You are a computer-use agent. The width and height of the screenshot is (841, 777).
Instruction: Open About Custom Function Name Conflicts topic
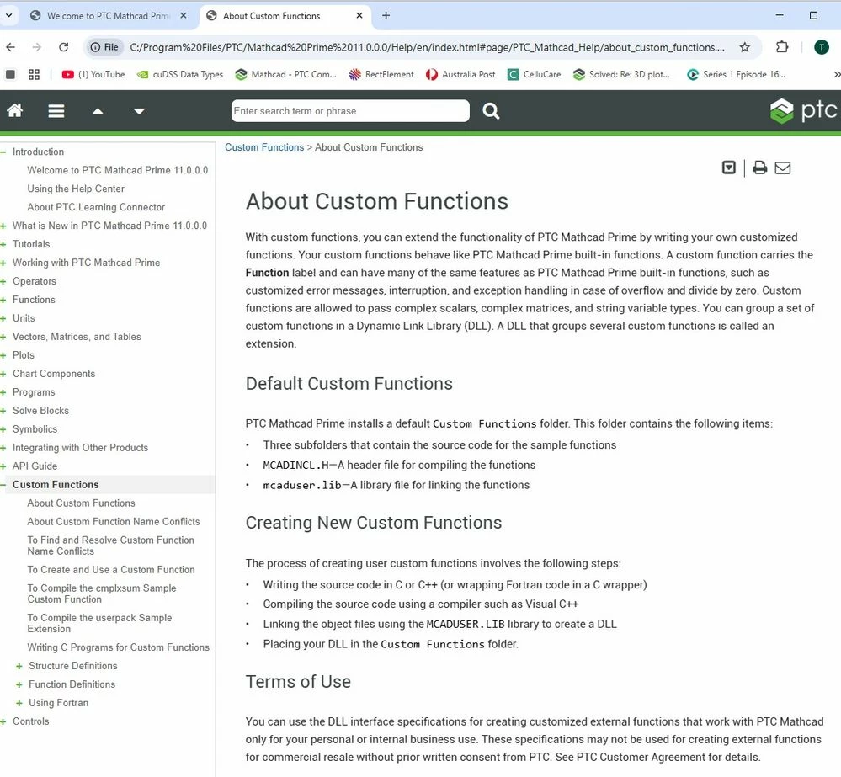[x=113, y=521]
